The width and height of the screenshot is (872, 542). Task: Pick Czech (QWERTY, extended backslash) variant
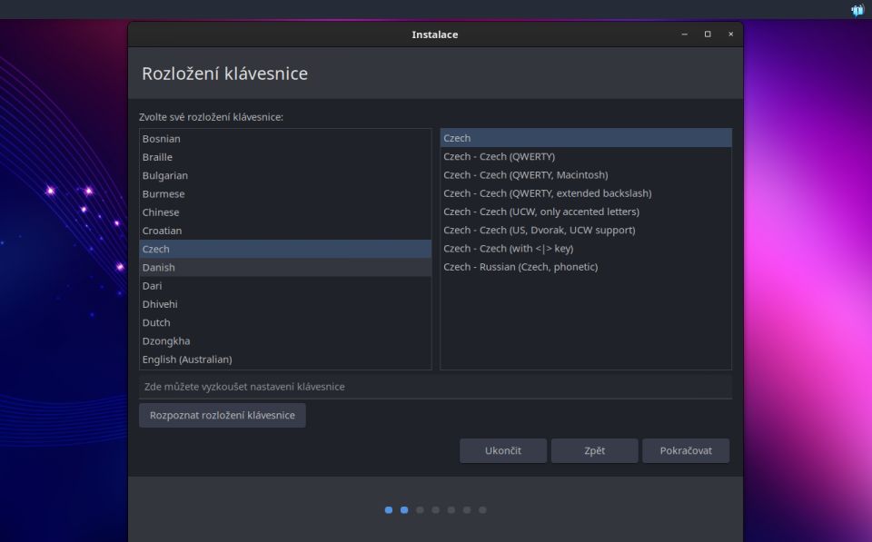pyautogui.click(x=586, y=193)
